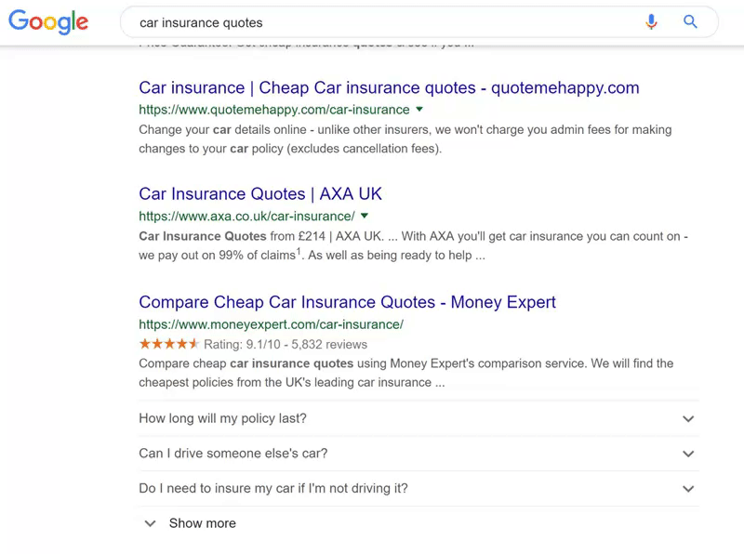This screenshot has width=744, height=554.
Task: Click the quotemehappy.com green URL
Action: [x=273, y=110]
